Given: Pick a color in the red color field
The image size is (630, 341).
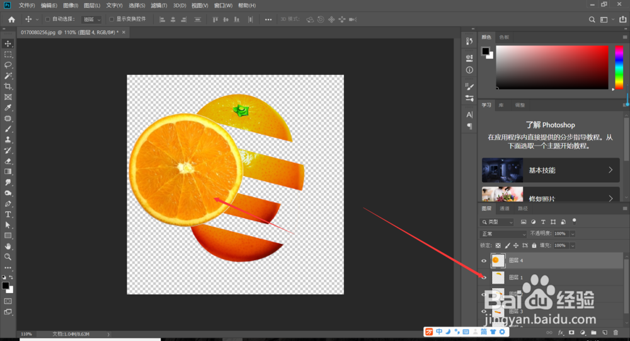Looking at the screenshot, I should click(x=552, y=67).
